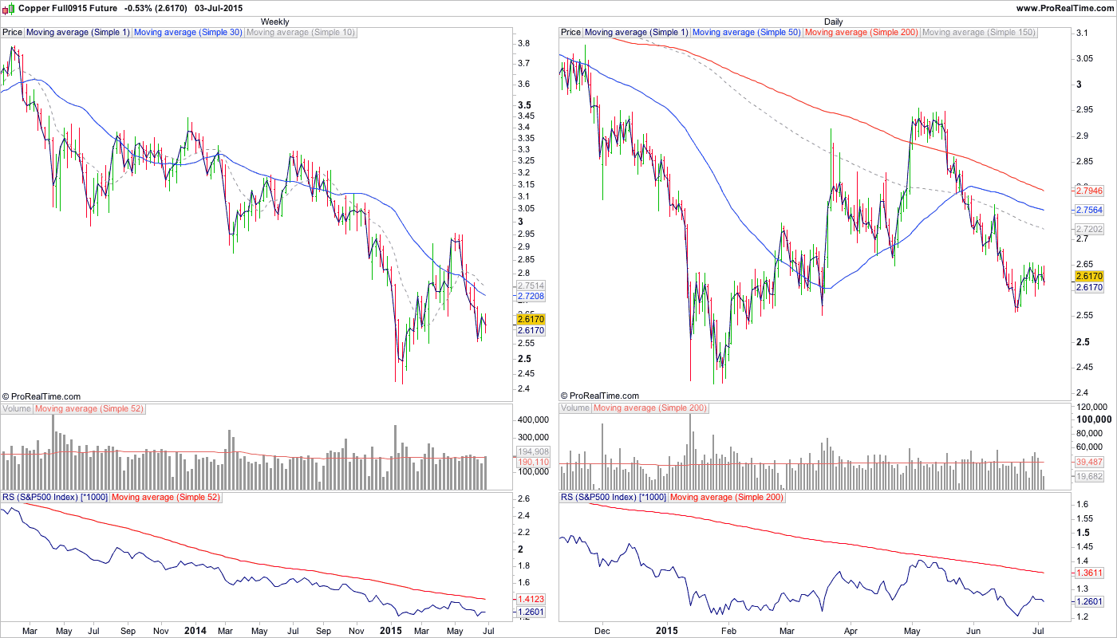The width and height of the screenshot is (1117, 638).
Task: Click the blue 2.7564 price tag
Action: pos(1089,210)
